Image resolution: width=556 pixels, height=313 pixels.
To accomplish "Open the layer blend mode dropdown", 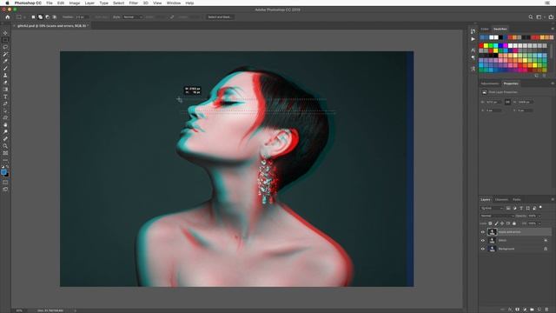I will [x=497, y=216].
